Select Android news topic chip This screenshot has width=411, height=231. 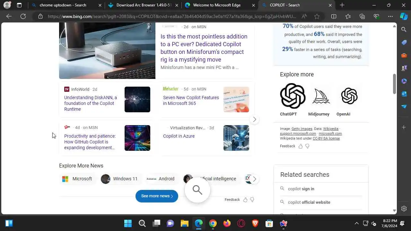[161, 179]
